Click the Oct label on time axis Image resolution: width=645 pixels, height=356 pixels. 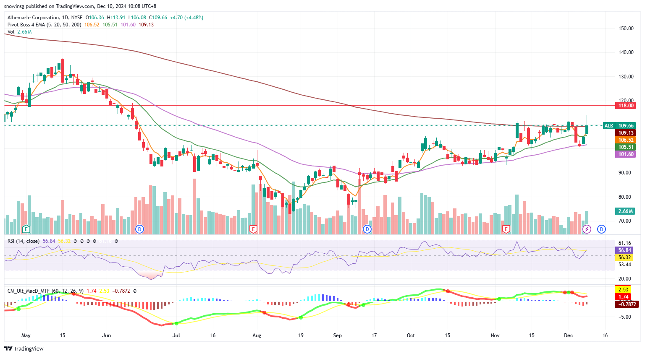click(411, 335)
